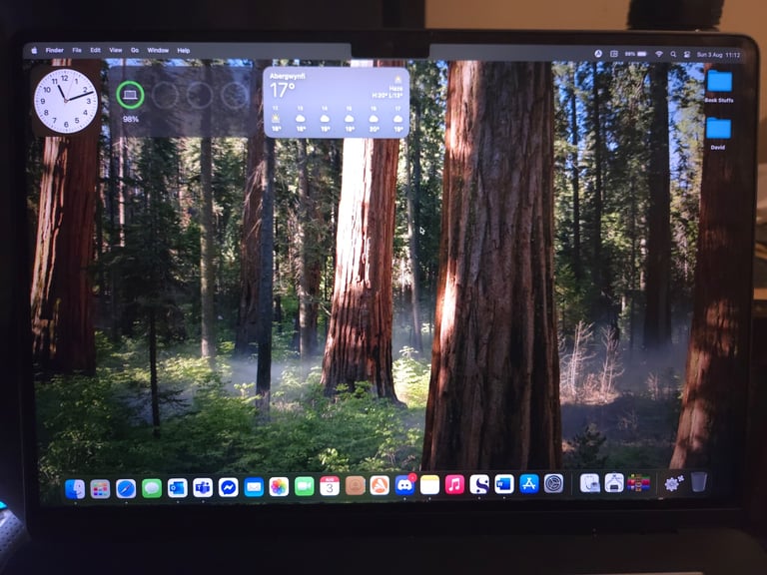
Task: Open the Finder menu
Action: [x=54, y=50]
